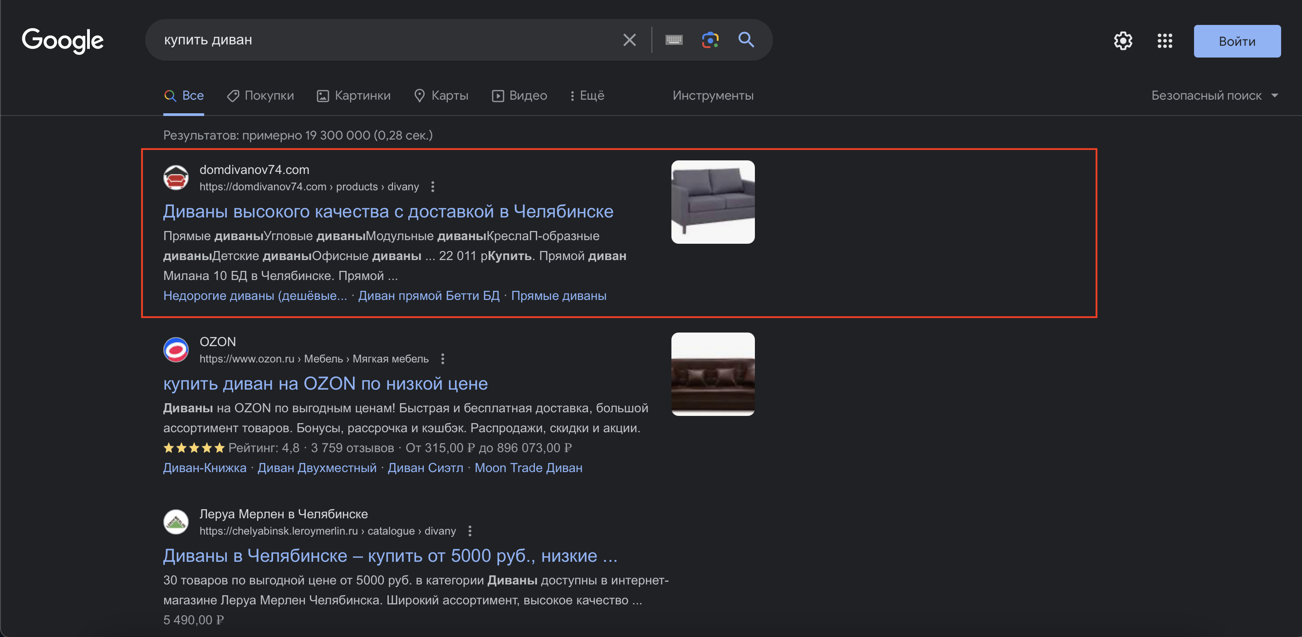Click the magnifying glass search button
This screenshot has height=637, width=1302.
pos(746,39)
